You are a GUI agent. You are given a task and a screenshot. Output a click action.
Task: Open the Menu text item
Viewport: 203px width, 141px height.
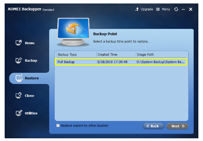click(166, 9)
